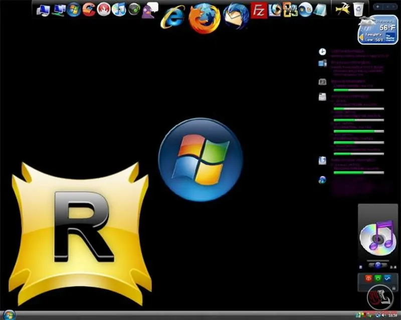Click the iTunes widget track progress bar
401x320 pixels.
(x=378, y=261)
